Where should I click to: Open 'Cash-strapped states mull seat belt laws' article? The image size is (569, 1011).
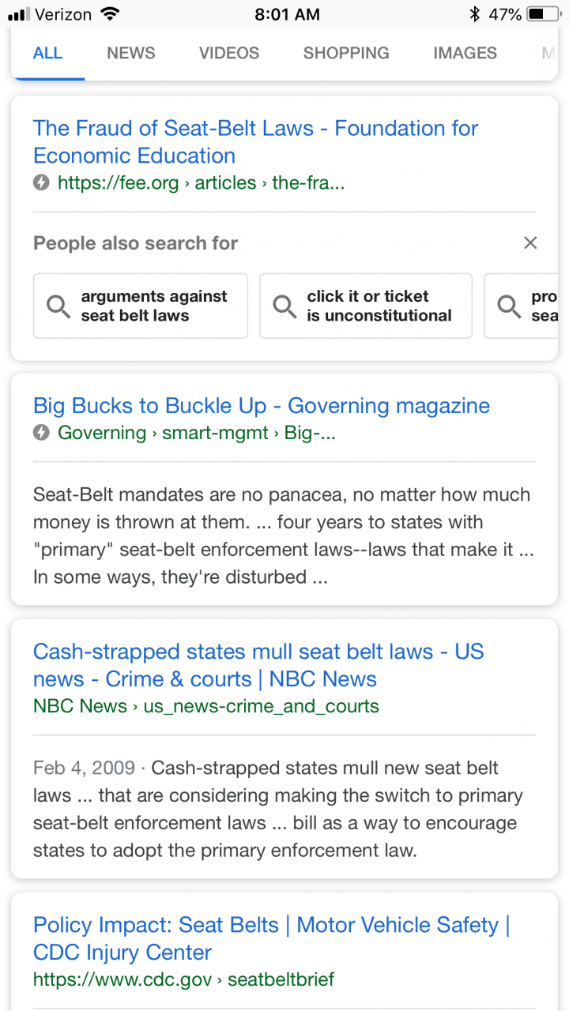tap(258, 665)
